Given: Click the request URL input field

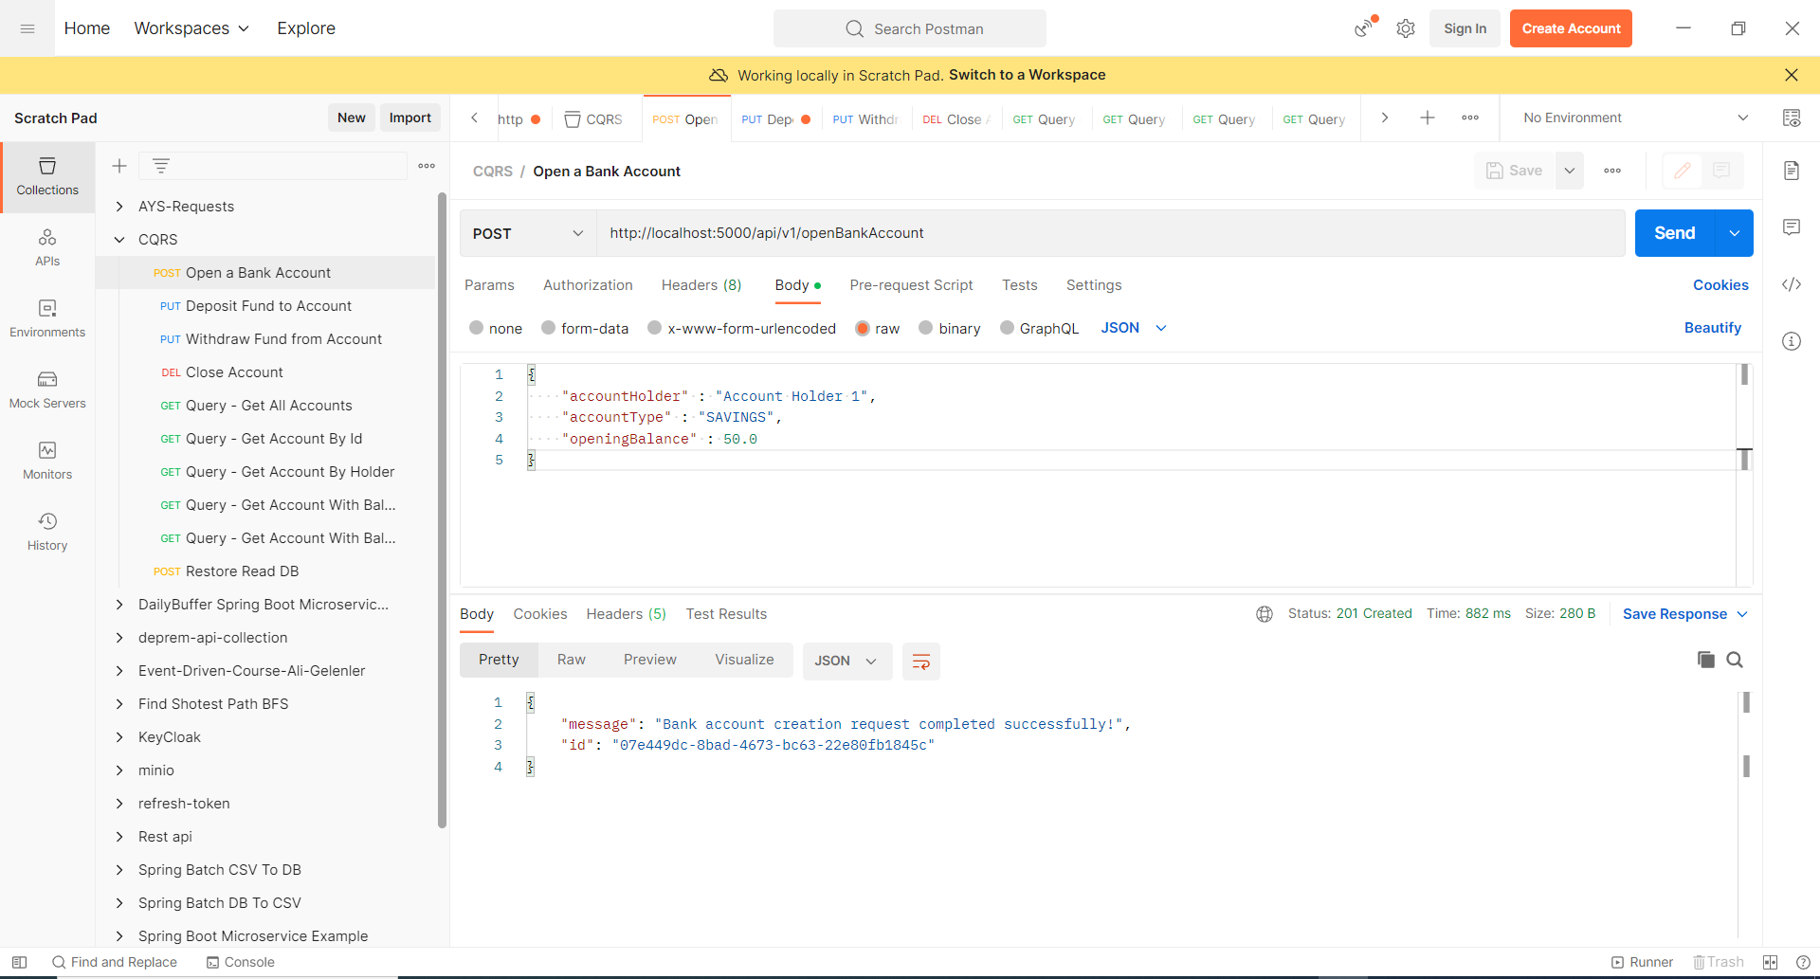Looking at the screenshot, I should (x=1110, y=233).
